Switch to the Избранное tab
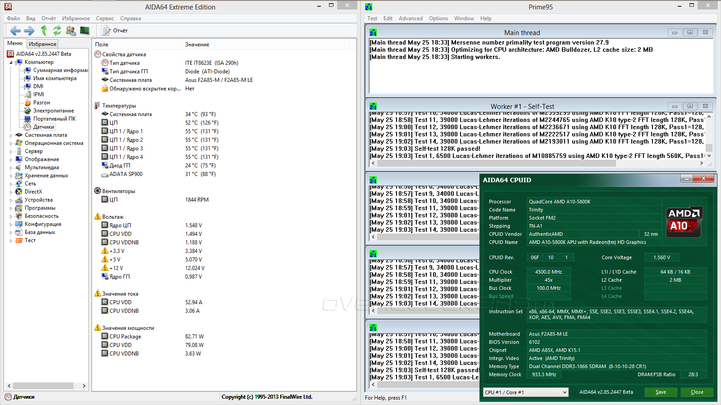 [42, 44]
